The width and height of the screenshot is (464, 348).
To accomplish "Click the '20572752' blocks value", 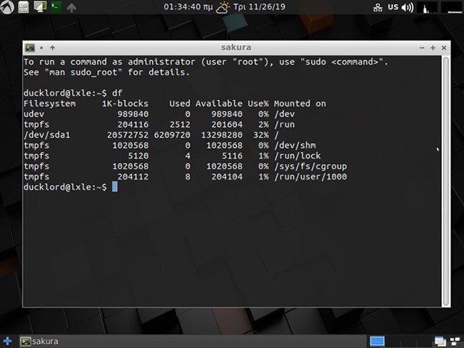I will (128, 135).
